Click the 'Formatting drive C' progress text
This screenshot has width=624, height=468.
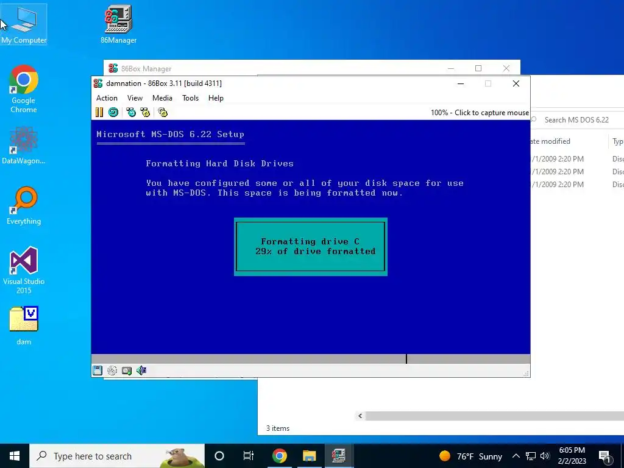coord(310,241)
